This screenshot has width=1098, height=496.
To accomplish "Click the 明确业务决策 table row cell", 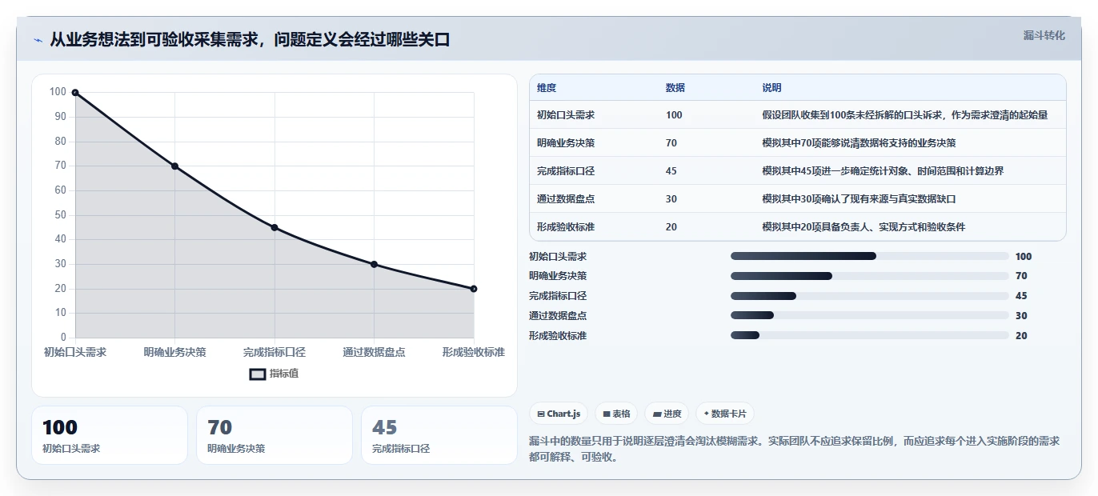I will 566,143.
